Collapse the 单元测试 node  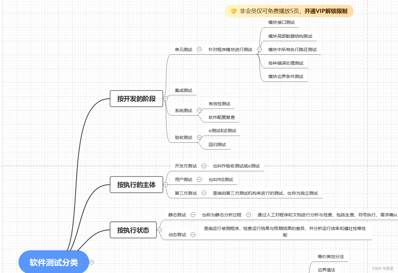coord(199,49)
